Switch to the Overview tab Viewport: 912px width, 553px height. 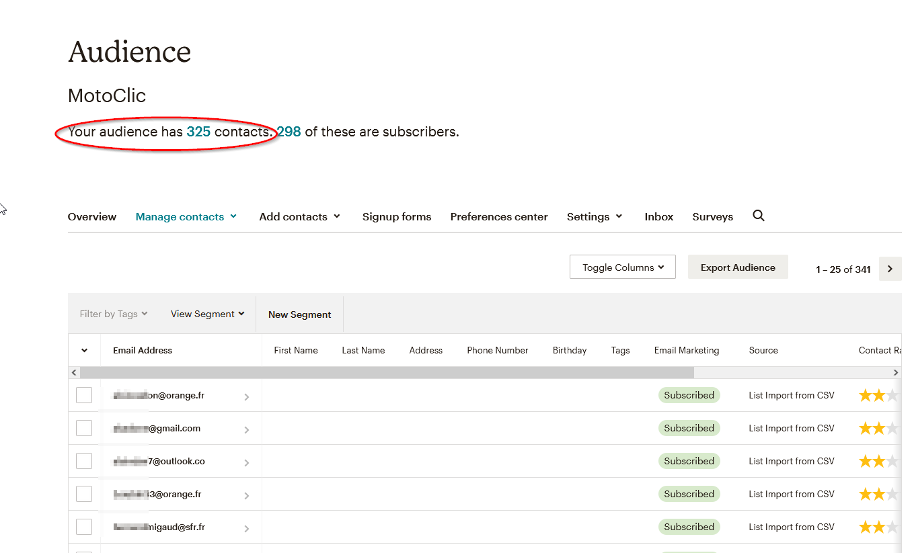point(92,217)
